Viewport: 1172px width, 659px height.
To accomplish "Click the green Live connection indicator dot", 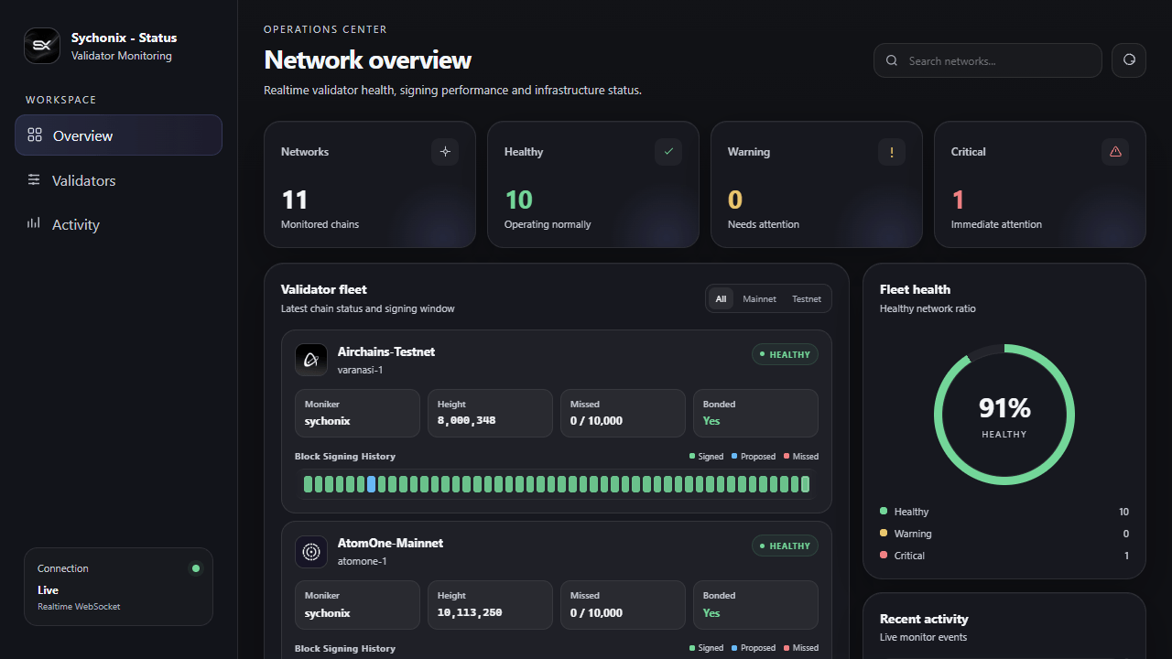I will click(x=195, y=568).
